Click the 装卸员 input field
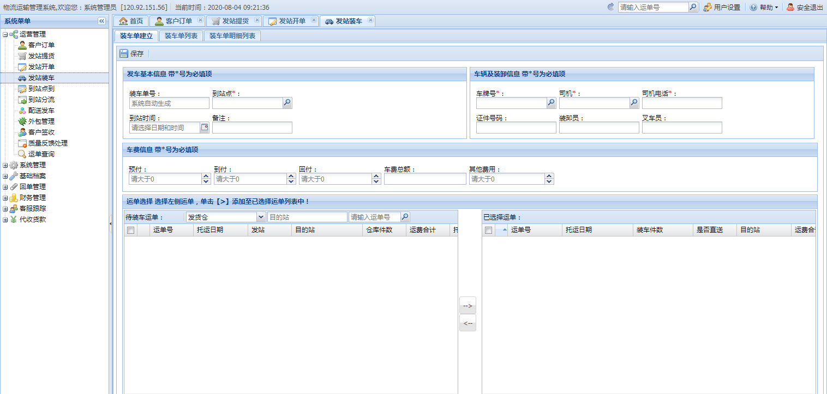 [x=599, y=128]
